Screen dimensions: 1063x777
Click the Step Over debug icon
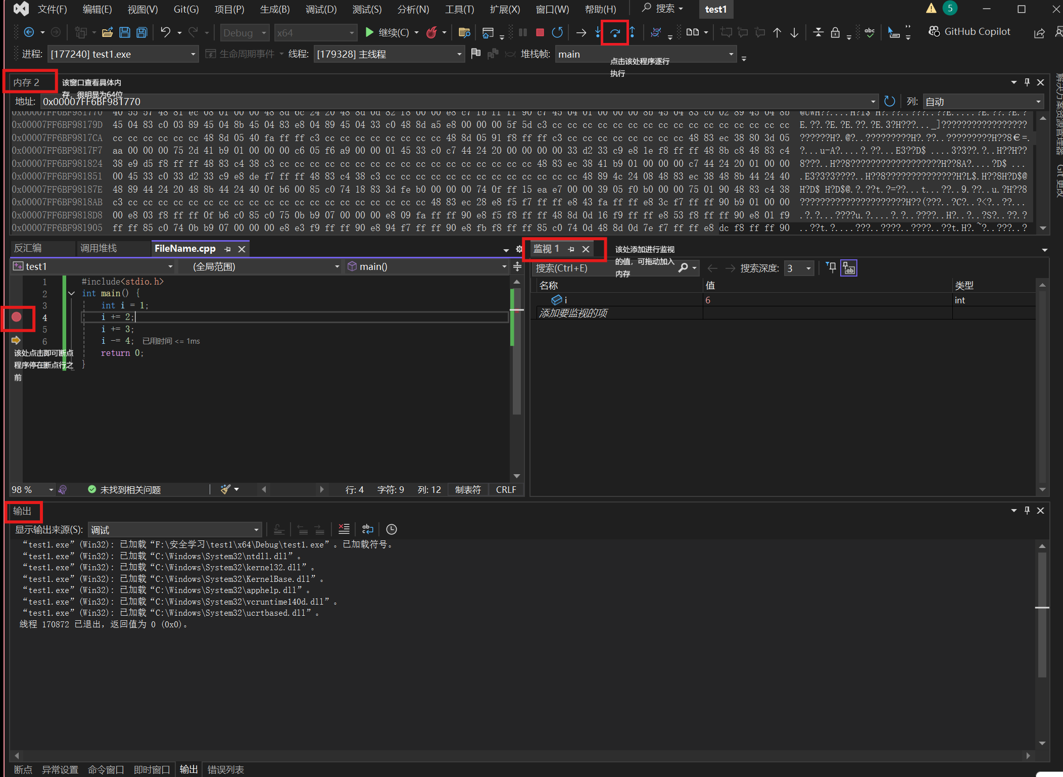(615, 33)
